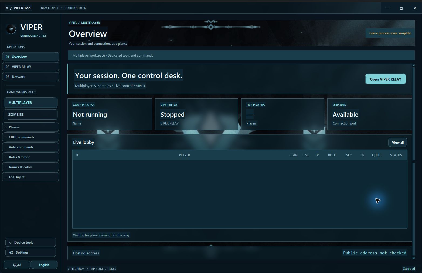The image size is (422, 273).
Task: Open the GSC Inject page
Action: coord(30,177)
